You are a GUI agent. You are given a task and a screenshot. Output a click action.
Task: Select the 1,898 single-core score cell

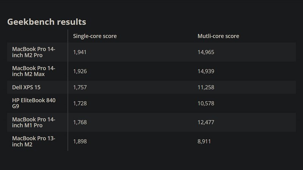click(x=80, y=141)
